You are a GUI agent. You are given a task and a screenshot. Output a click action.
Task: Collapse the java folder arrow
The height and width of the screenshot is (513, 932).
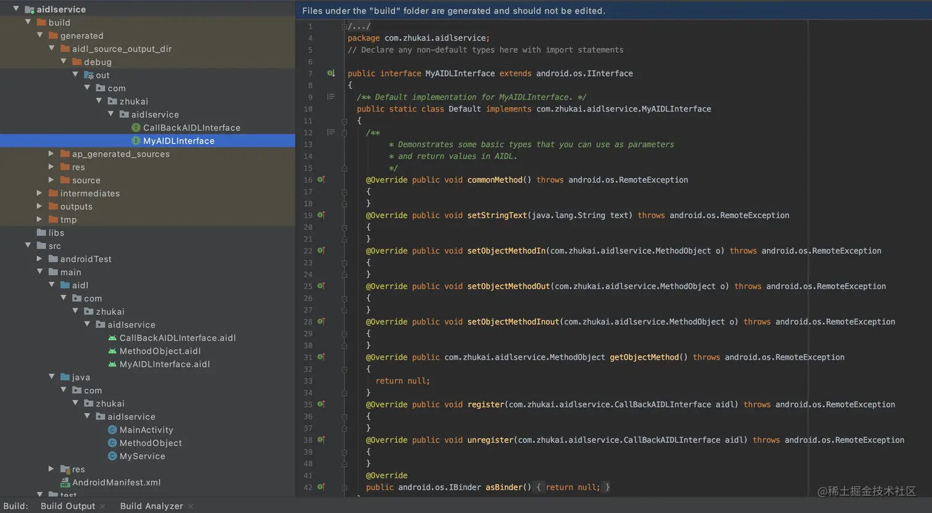tap(52, 377)
